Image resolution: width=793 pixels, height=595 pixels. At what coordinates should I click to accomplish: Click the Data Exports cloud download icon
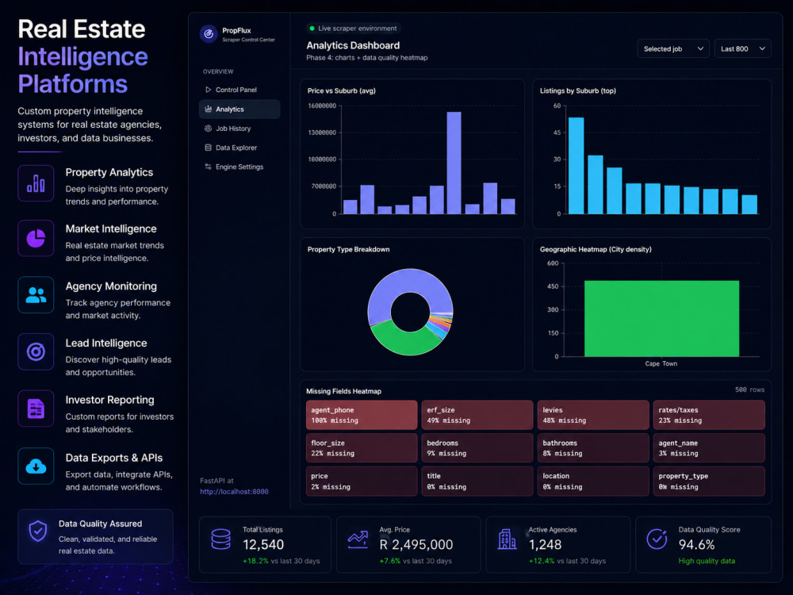pyautogui.click(x=36, y=466)
